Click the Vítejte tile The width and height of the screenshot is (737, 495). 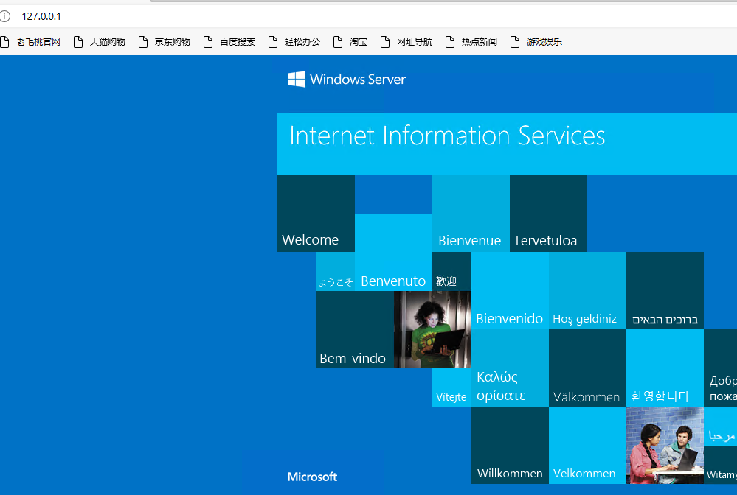[x=451, y=387]
